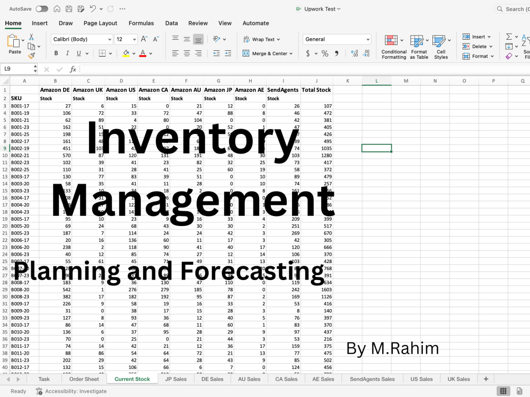Click Wrap Text button
The width and height of the screenshot is (530, 397).
click(x=262, y=39)
